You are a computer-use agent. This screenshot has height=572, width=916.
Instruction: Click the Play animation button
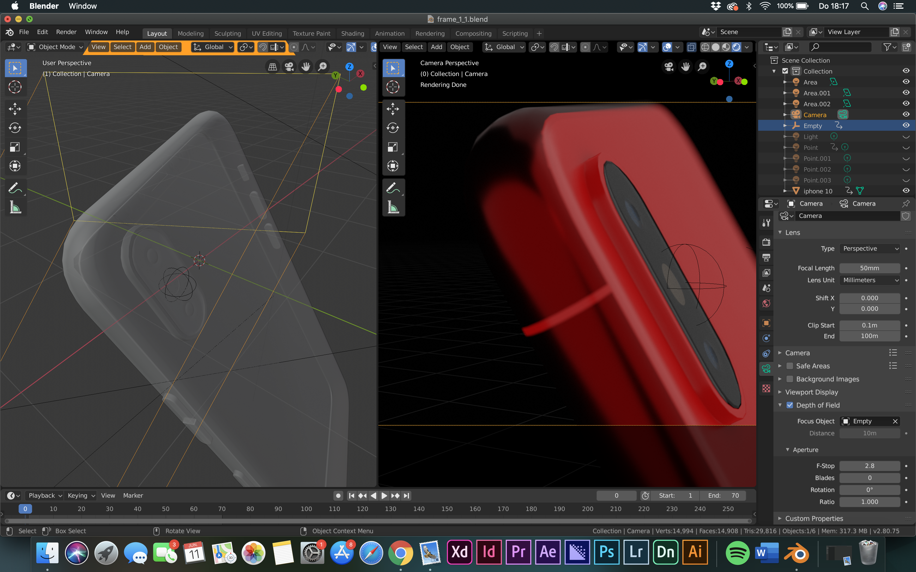pos(384,495)
